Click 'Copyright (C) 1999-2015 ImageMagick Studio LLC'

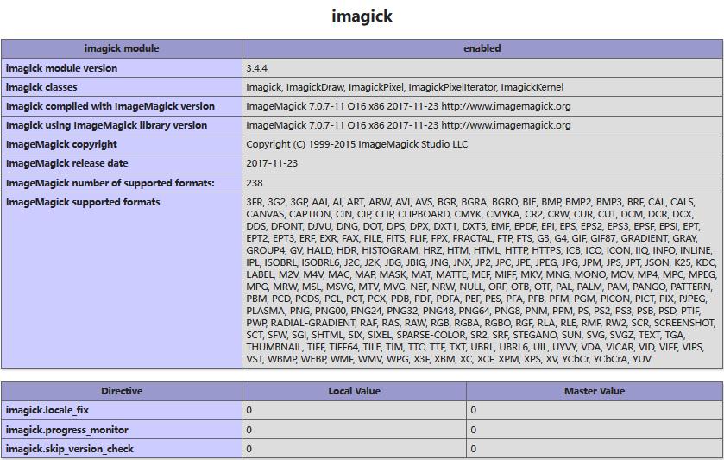(357, 144)
